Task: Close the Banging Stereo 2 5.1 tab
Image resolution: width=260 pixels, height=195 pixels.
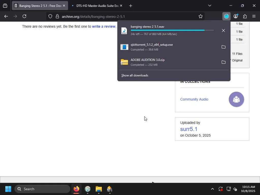Action: pos(64,6)
